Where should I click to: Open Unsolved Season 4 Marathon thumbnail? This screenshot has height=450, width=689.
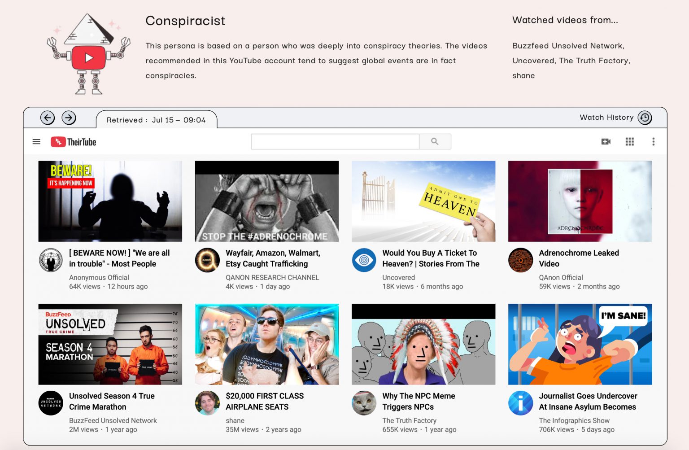(110, 344)
